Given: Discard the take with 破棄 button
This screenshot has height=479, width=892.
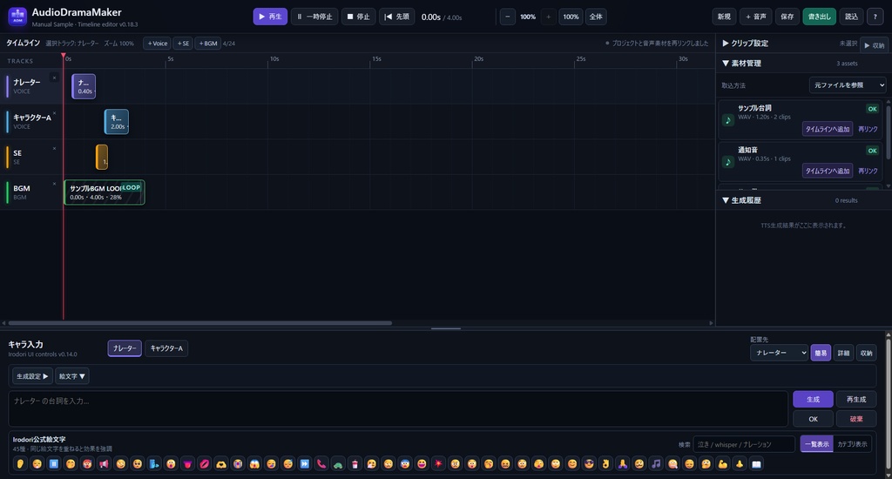Looking at the screenshot, I should [x=856, y=419].
